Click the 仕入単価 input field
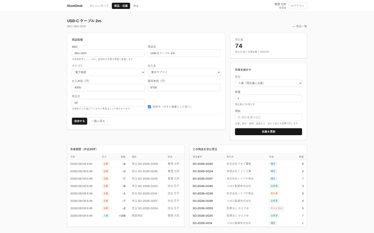This screenshot has height=233, width=374. click(x=108, y=87)
